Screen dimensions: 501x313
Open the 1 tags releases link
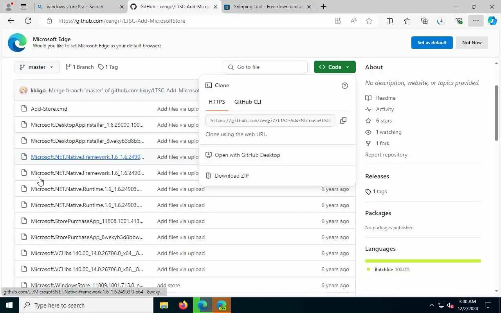[x=376, y=191]
